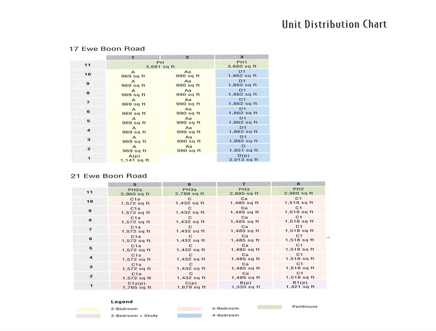Image resolution: width=436 pixels, height=331 pixels.
Task: Click the A(p) 1,141 sq ft unit
Action: 134,158
